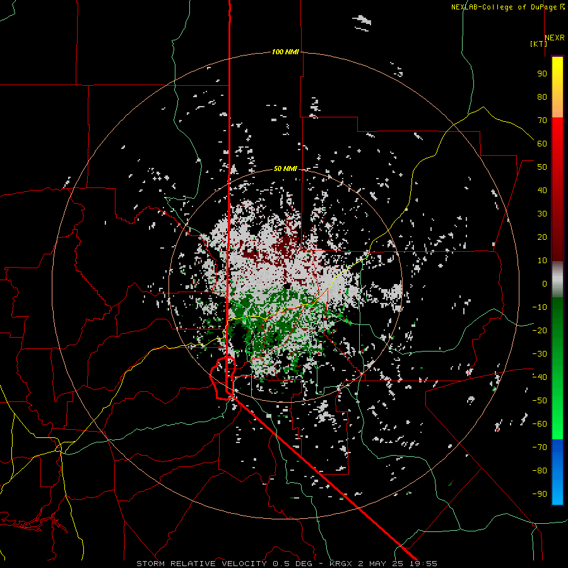The height and width of the screenshot is (568, 568).
Task: Click the KT units label above the scale
Action: coord(538,44)
